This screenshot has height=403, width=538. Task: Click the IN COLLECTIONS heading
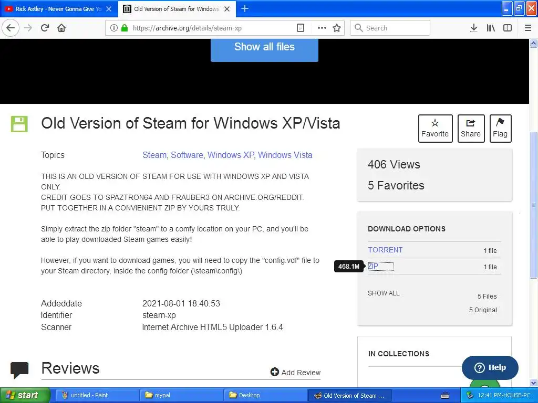(398, 354)
